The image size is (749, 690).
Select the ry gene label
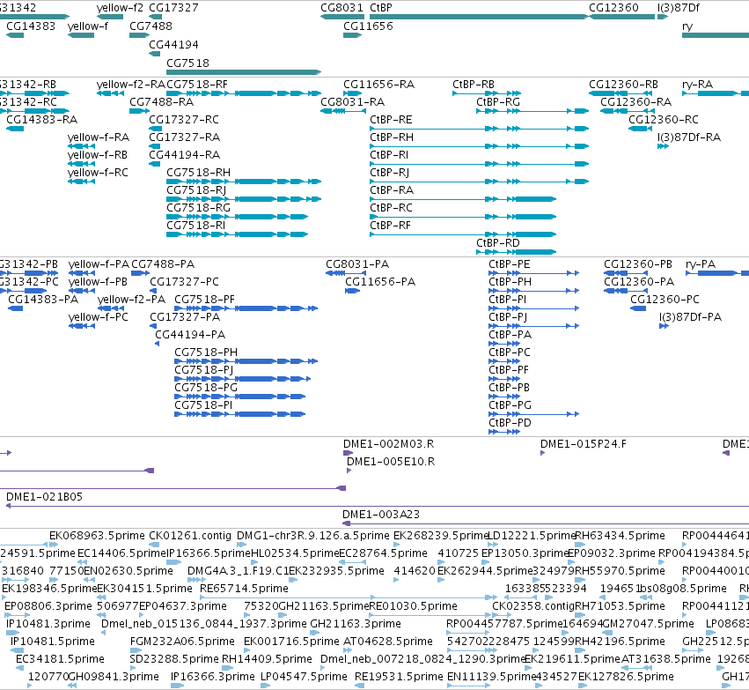click(687, 26)
